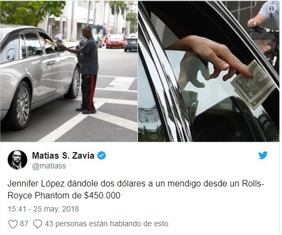Click the info icon on the photo
282x235 pixels.
click(x=272, y=9)
